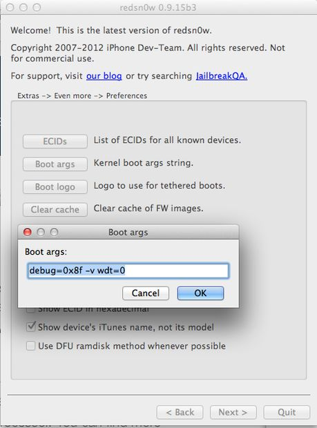Enable Use DFU ramdisk method checkbox
The height and width of the screenshot is (428, 317).
30,346
